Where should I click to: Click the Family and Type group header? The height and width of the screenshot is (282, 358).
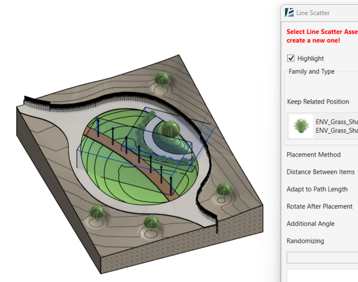coord(311,72)
